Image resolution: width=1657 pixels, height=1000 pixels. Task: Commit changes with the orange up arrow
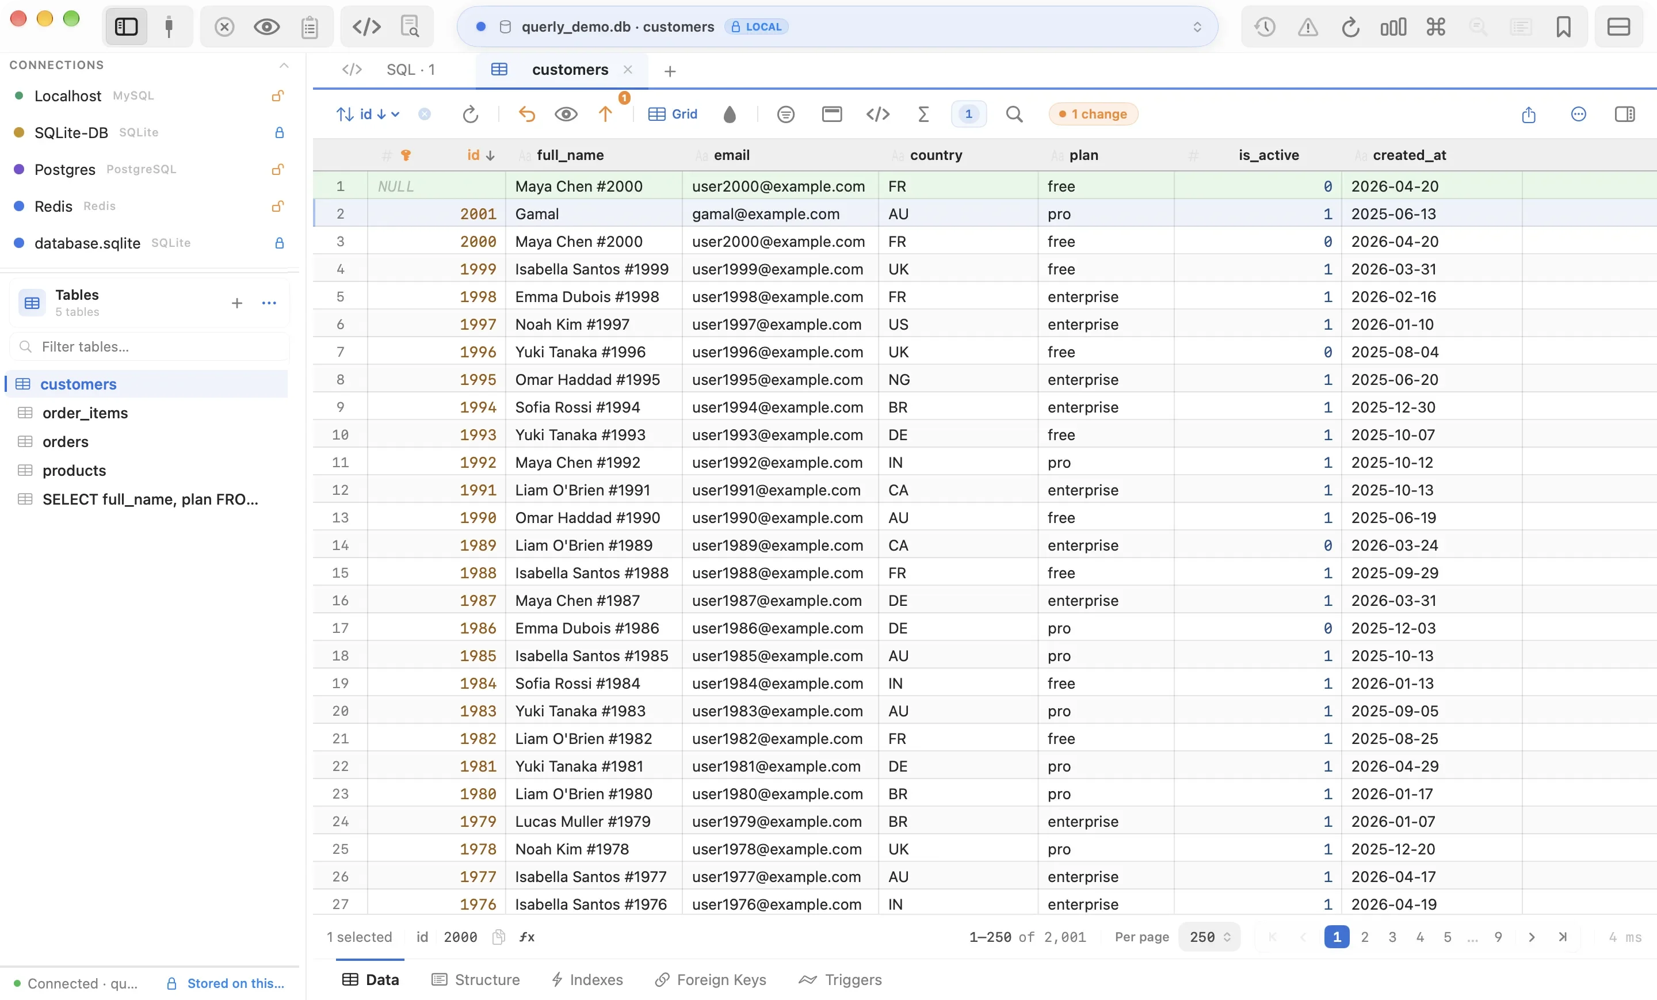605,114
